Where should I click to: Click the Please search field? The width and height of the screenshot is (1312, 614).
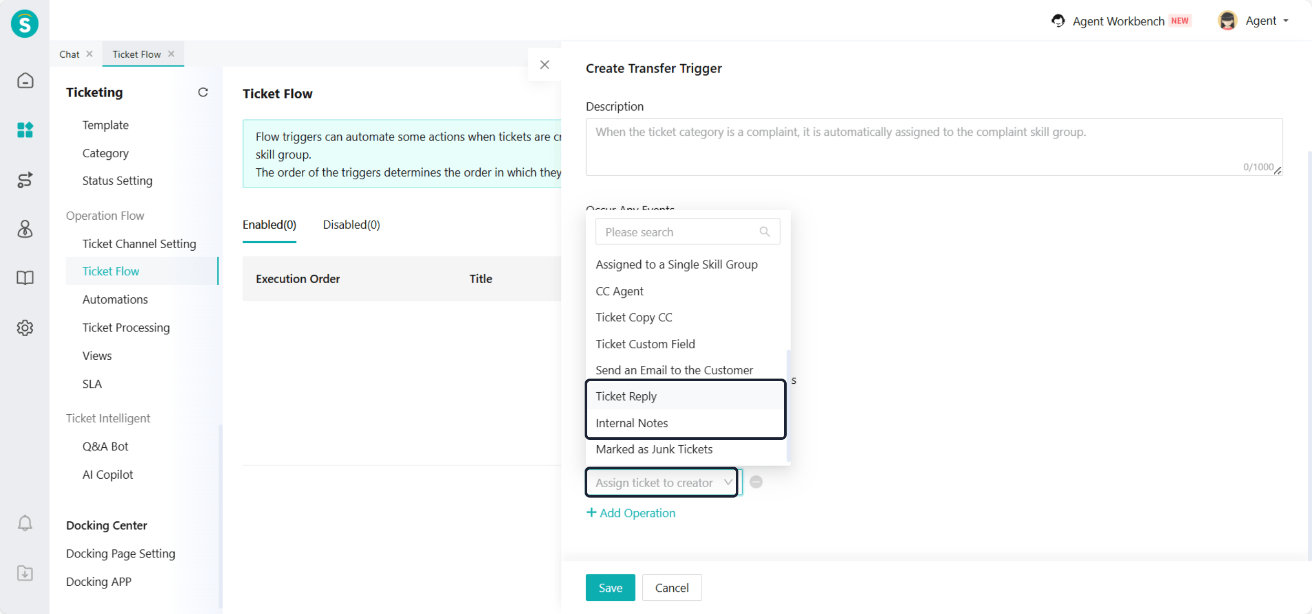tap(680, 232)
